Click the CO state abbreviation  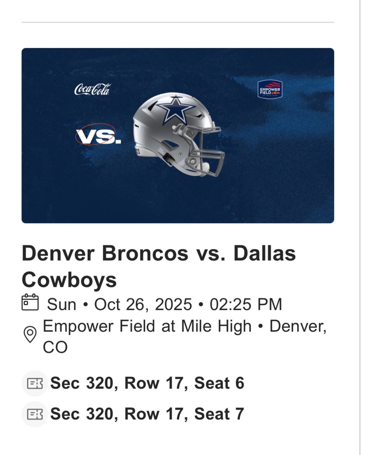(x=55, y=347)
